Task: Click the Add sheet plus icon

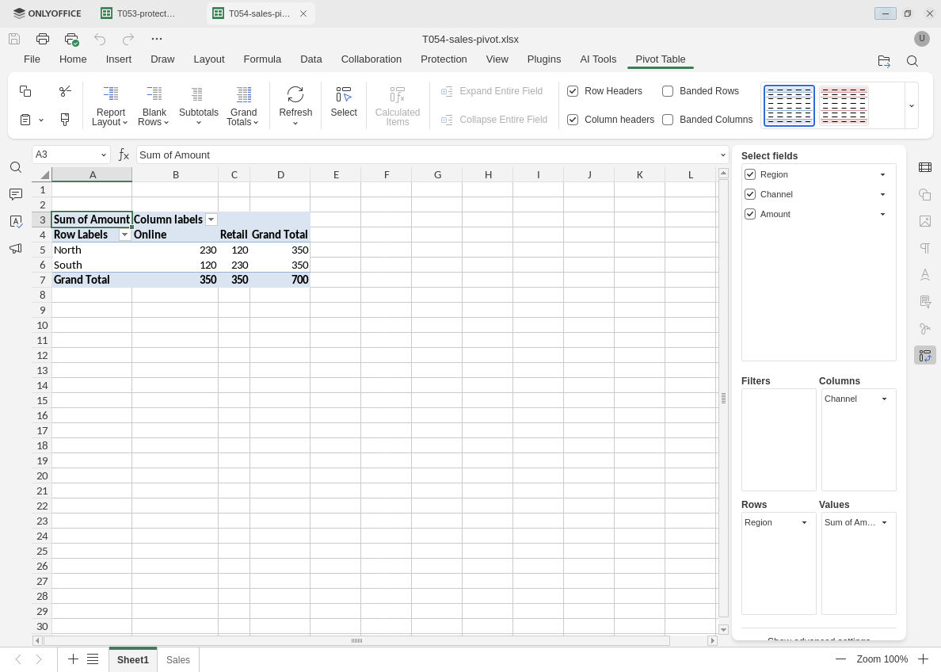Action: click(x=73, y=659)
